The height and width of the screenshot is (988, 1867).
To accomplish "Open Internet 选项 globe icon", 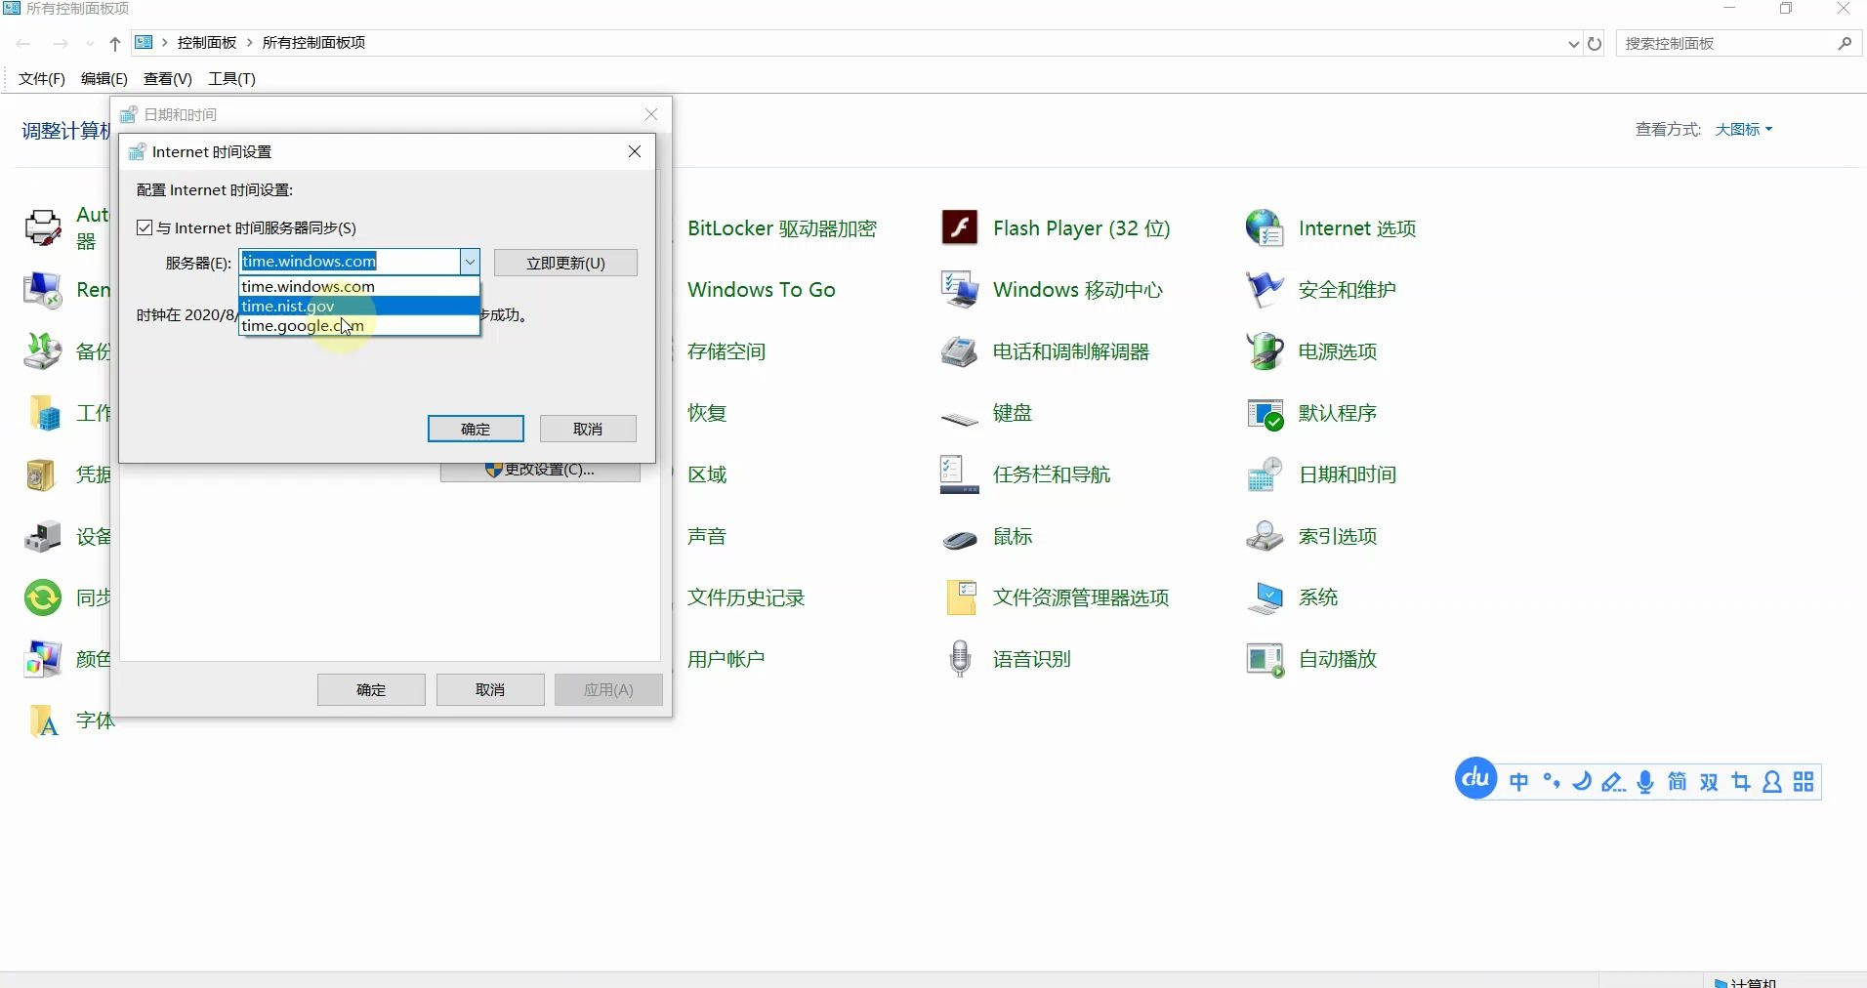I will pos(1265,227).
